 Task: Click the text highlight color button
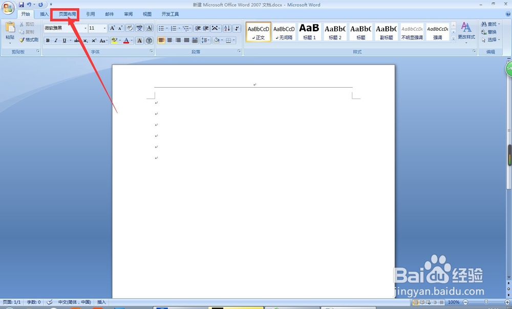coord(114,40)
